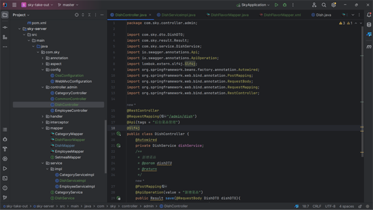
Task: Open the Commit tool window
Action: pyautogui.click(x=5, y=27)
